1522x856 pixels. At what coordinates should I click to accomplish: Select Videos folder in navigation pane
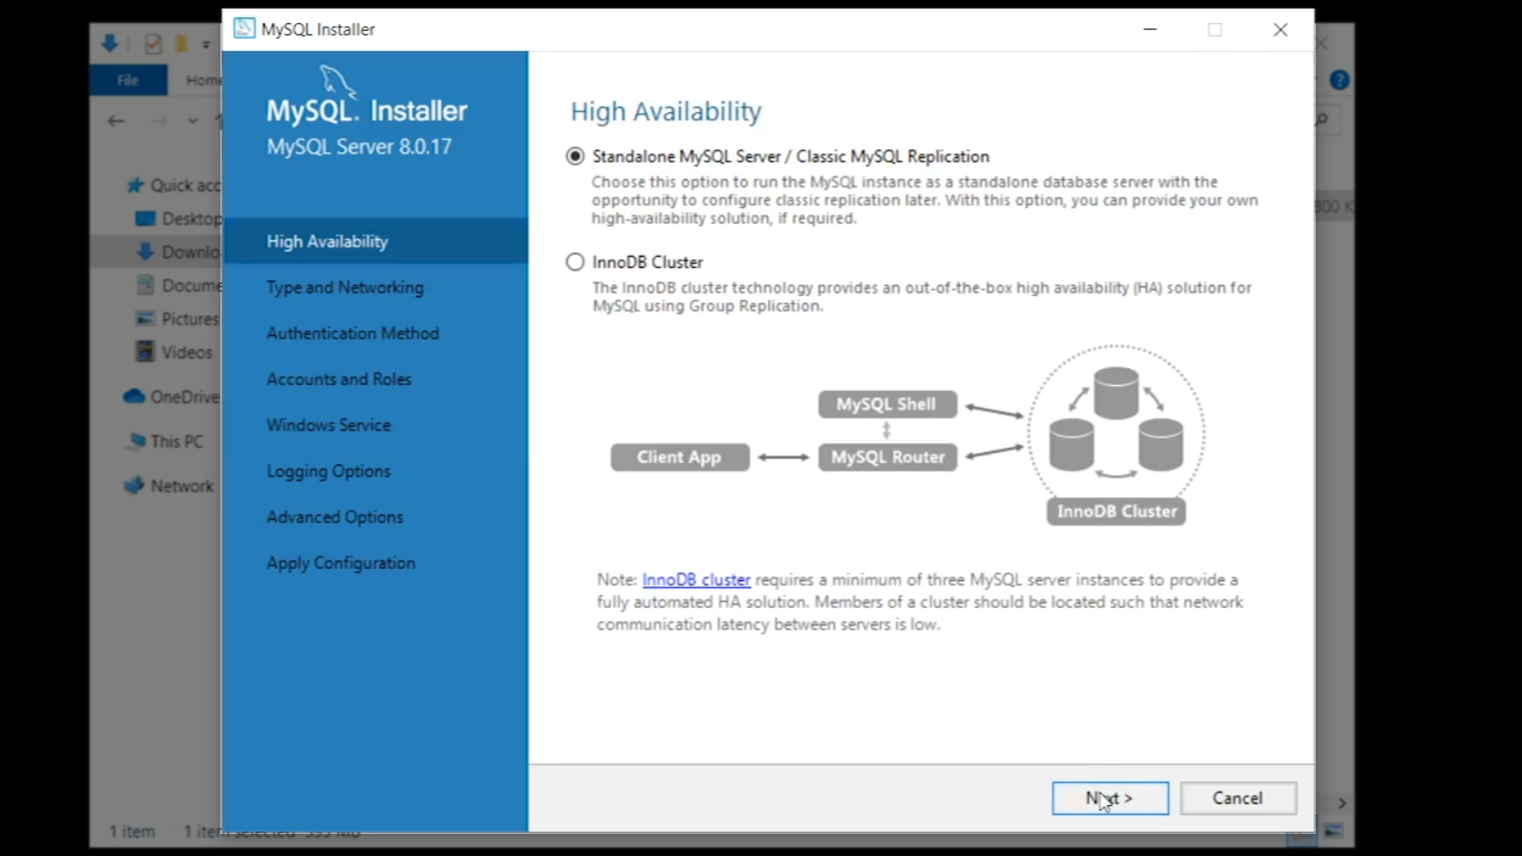186,352
